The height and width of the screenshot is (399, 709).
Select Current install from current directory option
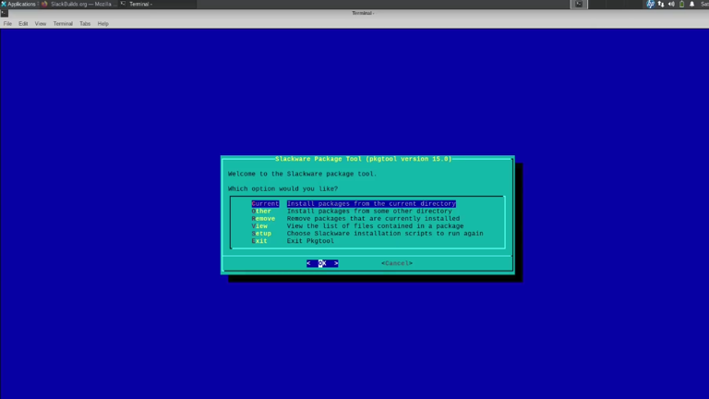[x=354, y=203]
